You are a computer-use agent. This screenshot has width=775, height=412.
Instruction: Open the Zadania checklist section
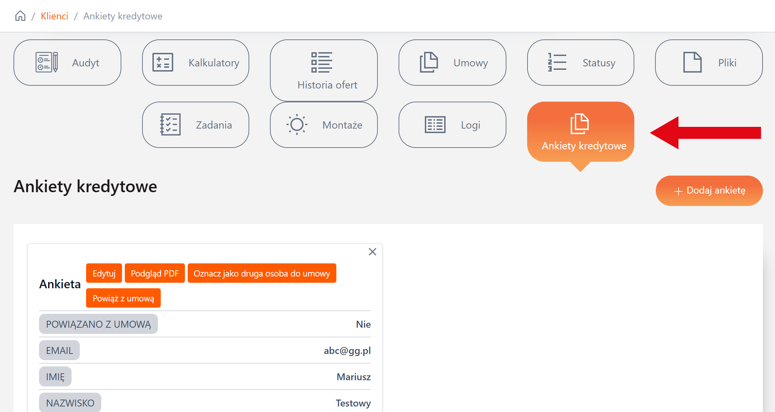196,125
